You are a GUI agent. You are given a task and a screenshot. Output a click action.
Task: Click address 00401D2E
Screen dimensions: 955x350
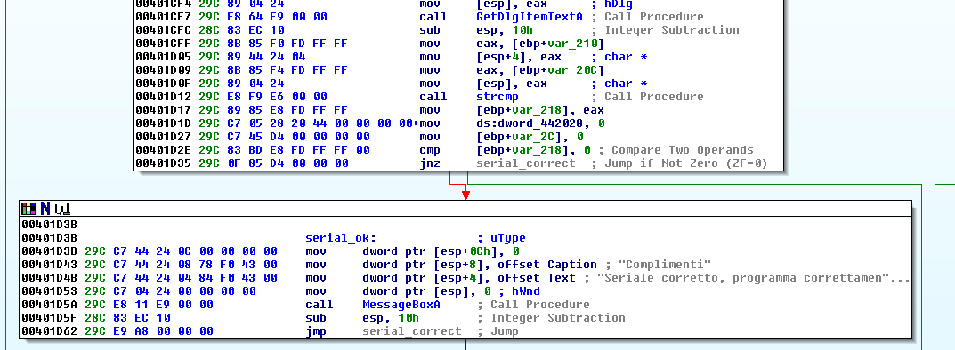click(163, 150)
